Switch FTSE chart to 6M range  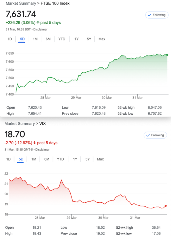(x=48, y=39)
